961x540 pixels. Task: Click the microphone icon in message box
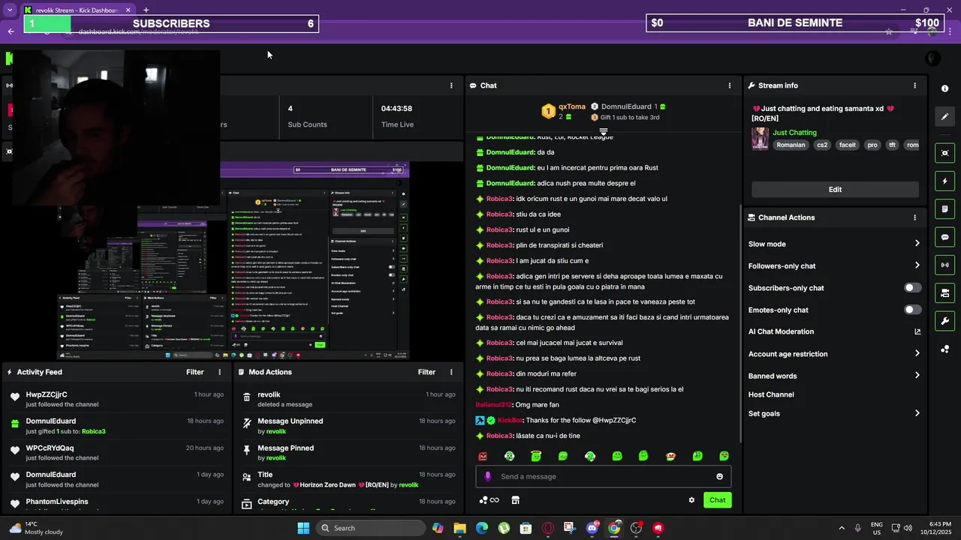click(487, 476)
